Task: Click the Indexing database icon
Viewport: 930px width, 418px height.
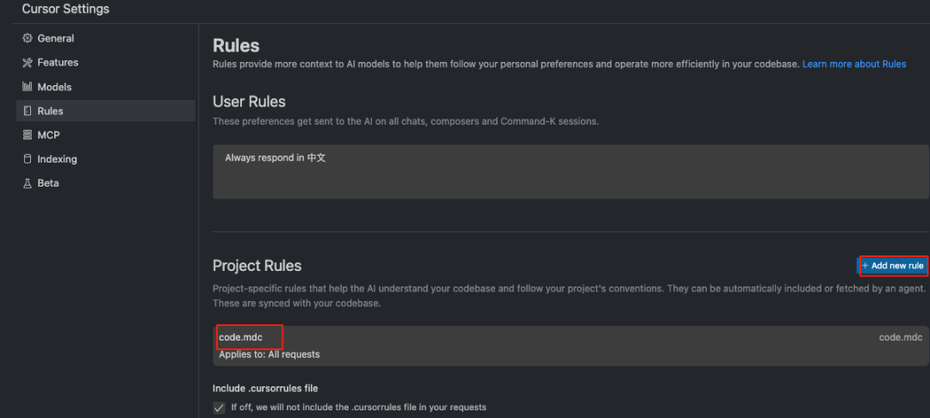Action: [x=28, y=159]
